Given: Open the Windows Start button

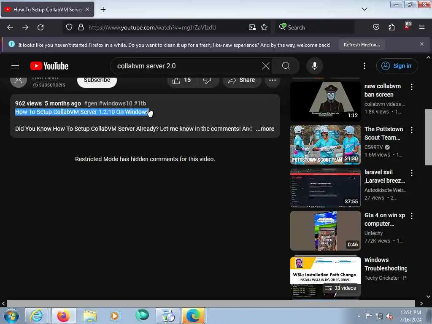Looking at the screenshot, I should [x=11, y=316].
